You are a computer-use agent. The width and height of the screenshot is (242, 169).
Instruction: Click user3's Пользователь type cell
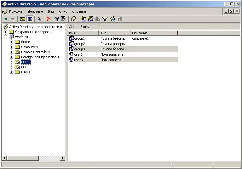[x=112, y=60]
